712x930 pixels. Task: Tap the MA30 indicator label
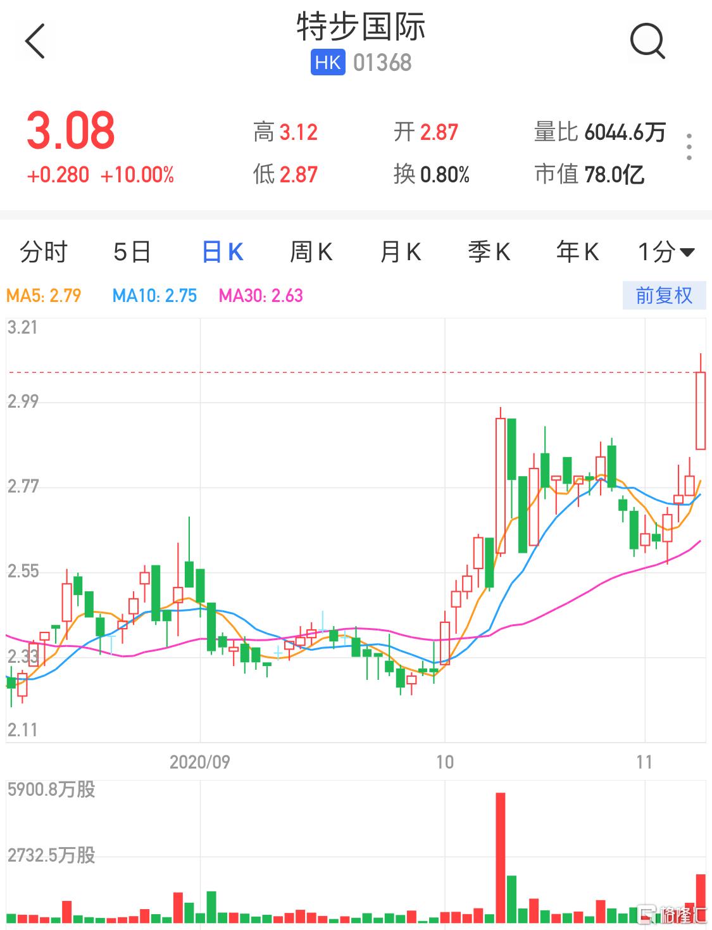point(261,296)
